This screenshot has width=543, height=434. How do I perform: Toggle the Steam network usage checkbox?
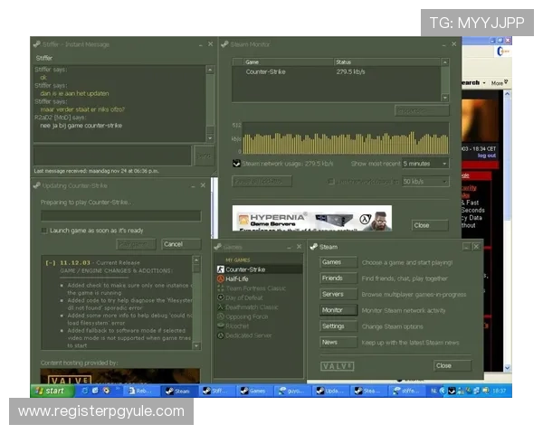(236, 164)
